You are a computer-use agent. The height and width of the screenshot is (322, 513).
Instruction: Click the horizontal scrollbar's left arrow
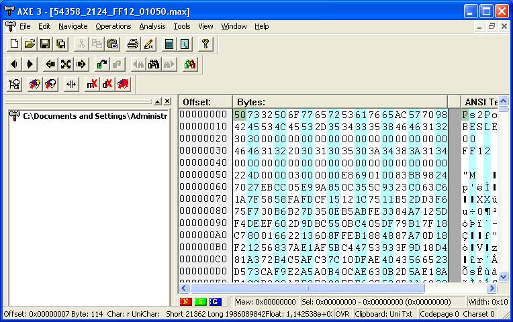pos(183,288)
